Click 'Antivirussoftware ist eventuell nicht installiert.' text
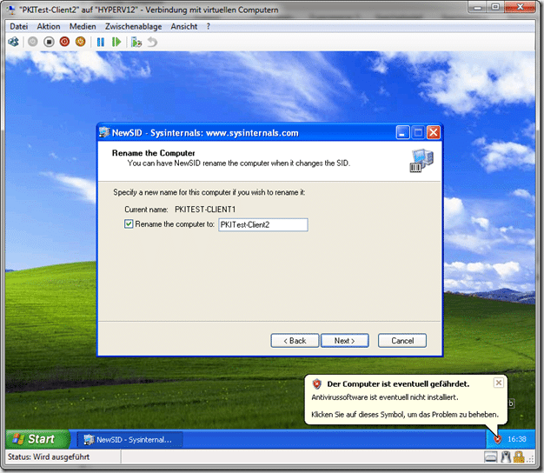This screenshot has width=544, height=473. click(x=385, y=397)
